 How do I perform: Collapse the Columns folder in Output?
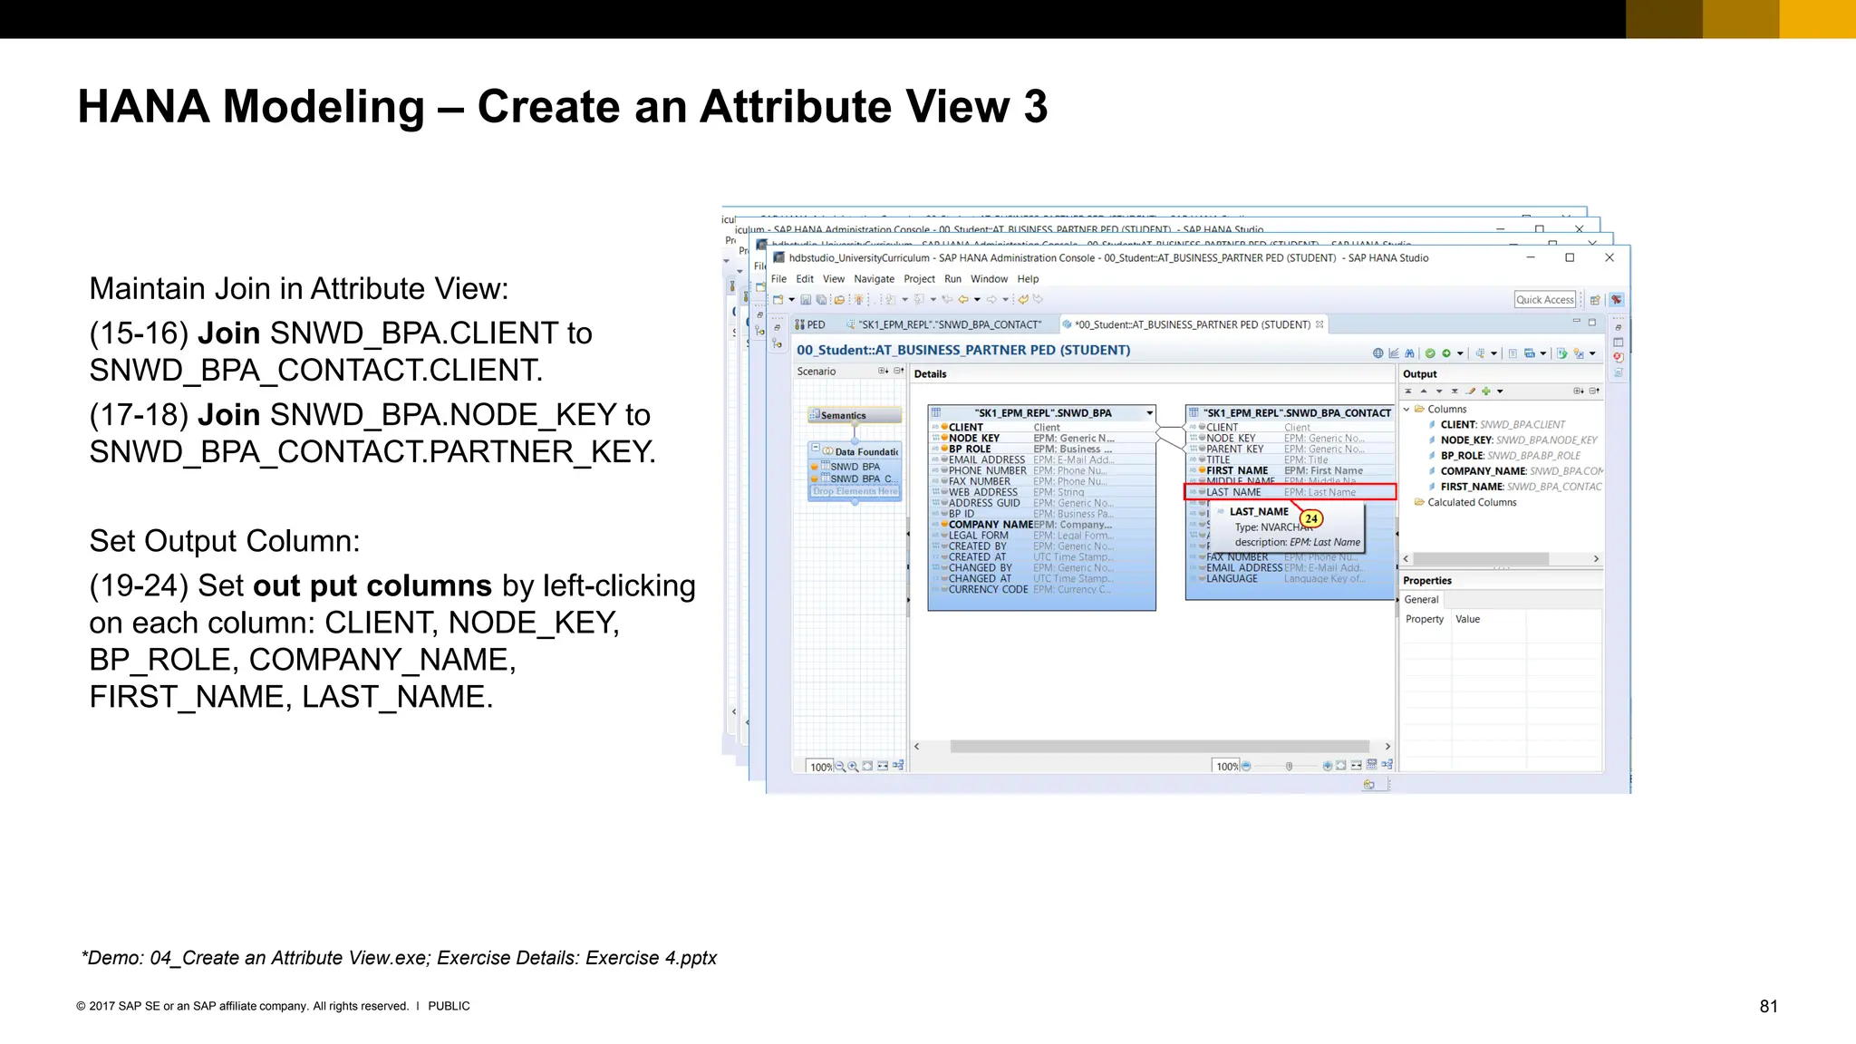click(x=1406, y=410)
